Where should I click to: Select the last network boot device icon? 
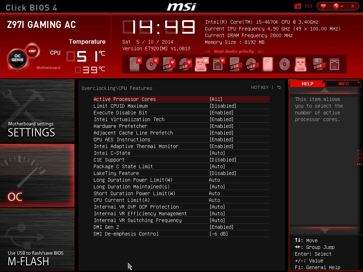[334, 64]
